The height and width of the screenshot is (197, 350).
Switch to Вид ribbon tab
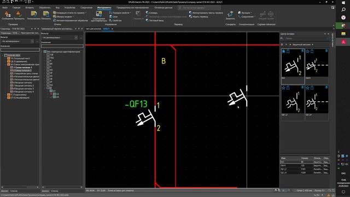[57, 8]
